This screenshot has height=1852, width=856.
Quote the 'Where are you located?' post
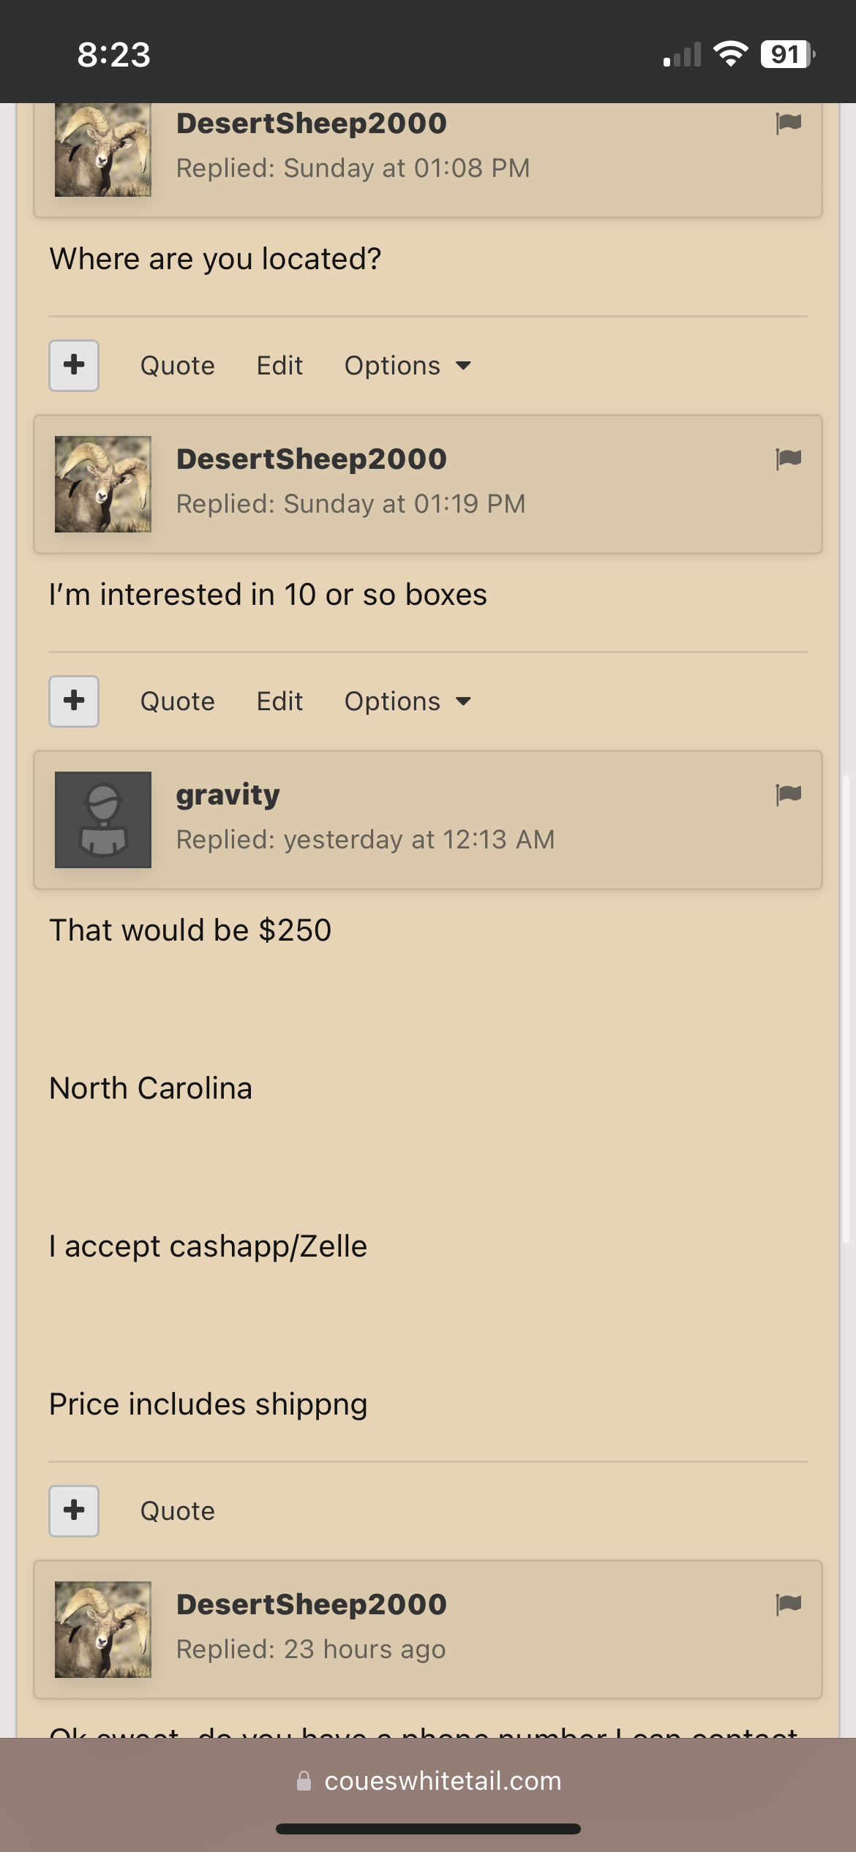pos(178,366)
